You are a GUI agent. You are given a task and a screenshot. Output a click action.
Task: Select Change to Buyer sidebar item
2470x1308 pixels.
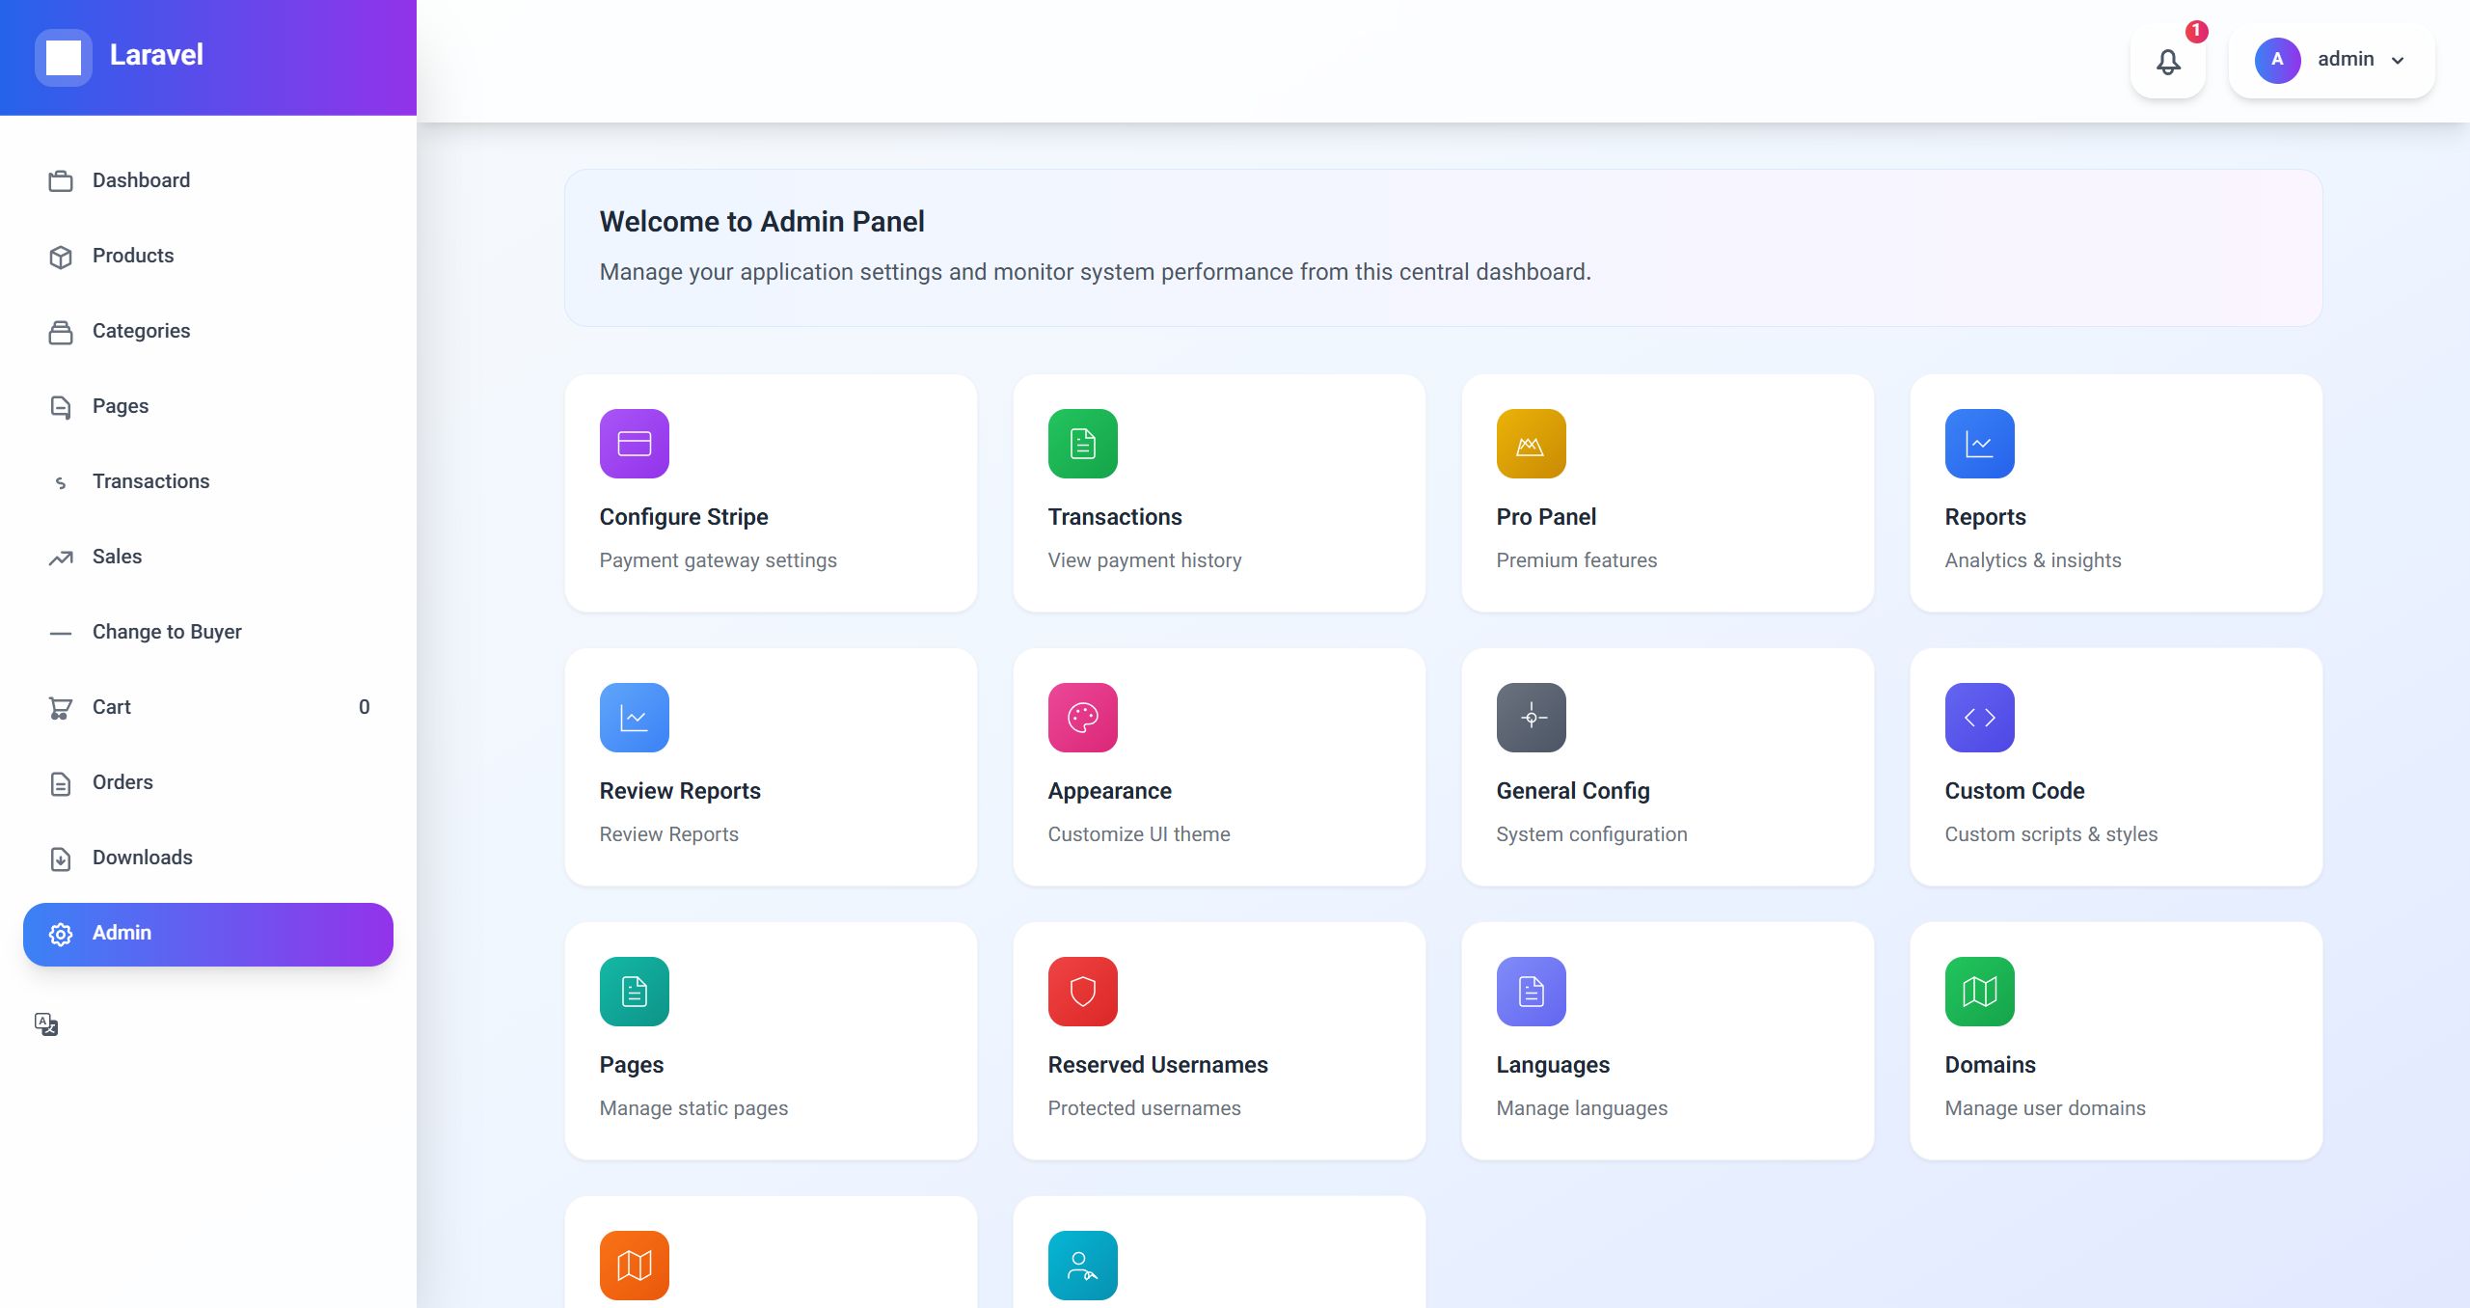pyautogui.click(x=167, y=632)
